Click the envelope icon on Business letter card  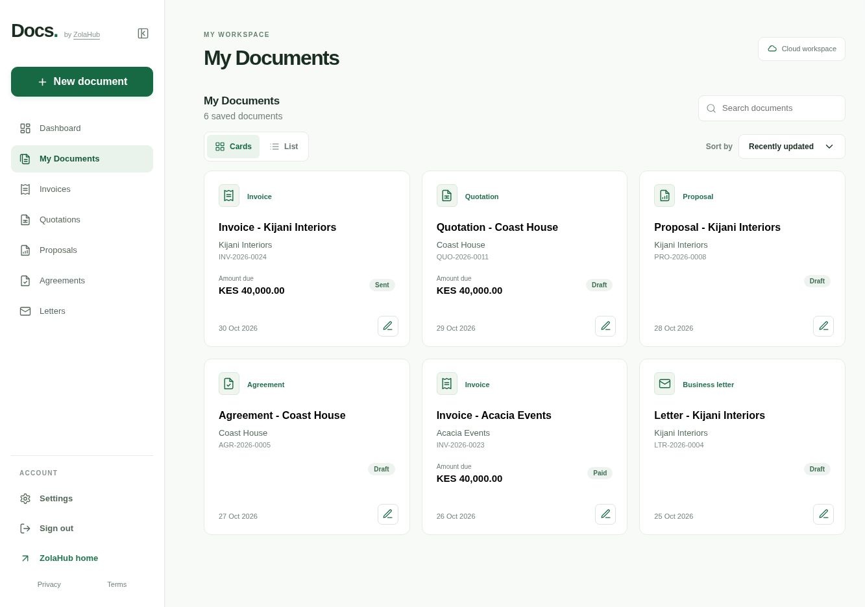click(664, 384)
